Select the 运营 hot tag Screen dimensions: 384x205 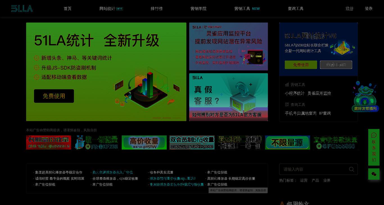[x=304, y=180]
